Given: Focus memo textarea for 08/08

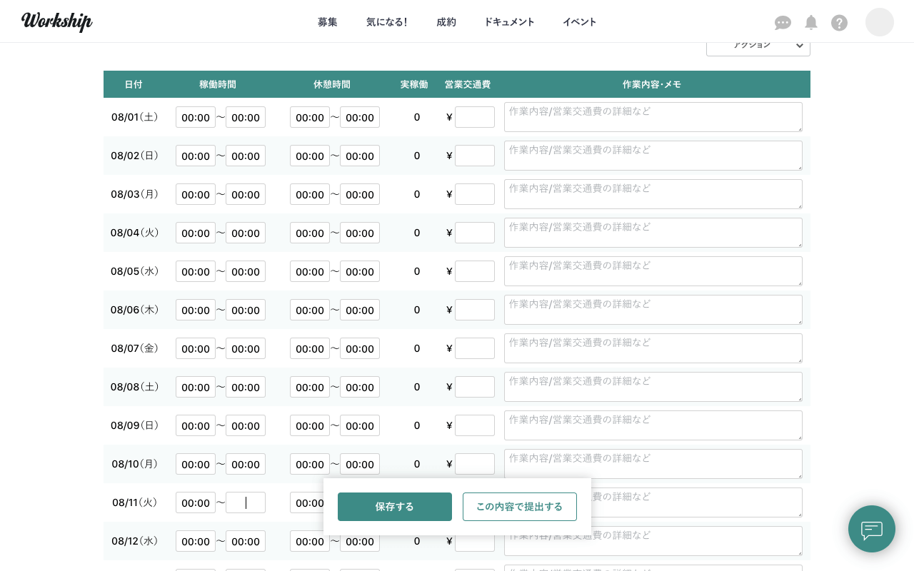Looking at the screenshot, I should click(x=653, y=387).
